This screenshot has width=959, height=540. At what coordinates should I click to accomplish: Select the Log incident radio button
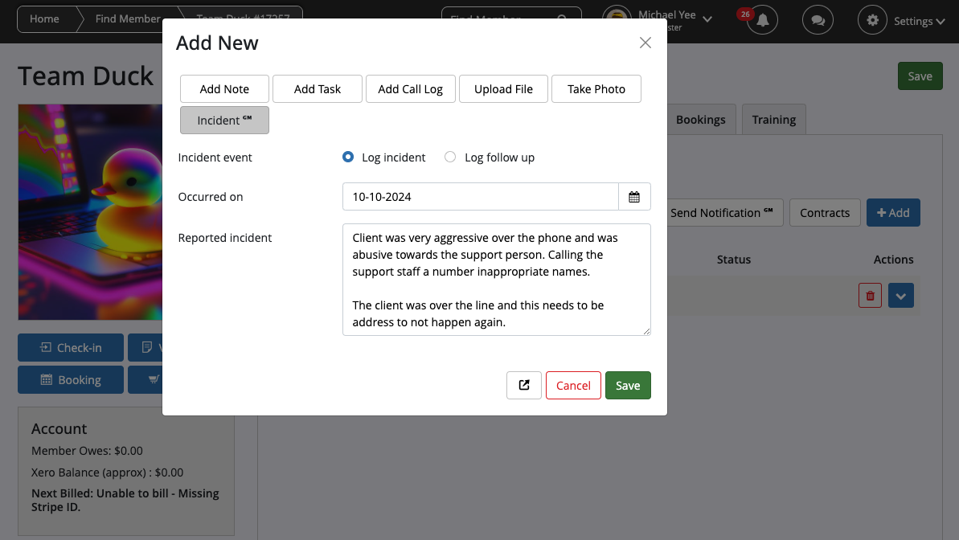[348, 157]
